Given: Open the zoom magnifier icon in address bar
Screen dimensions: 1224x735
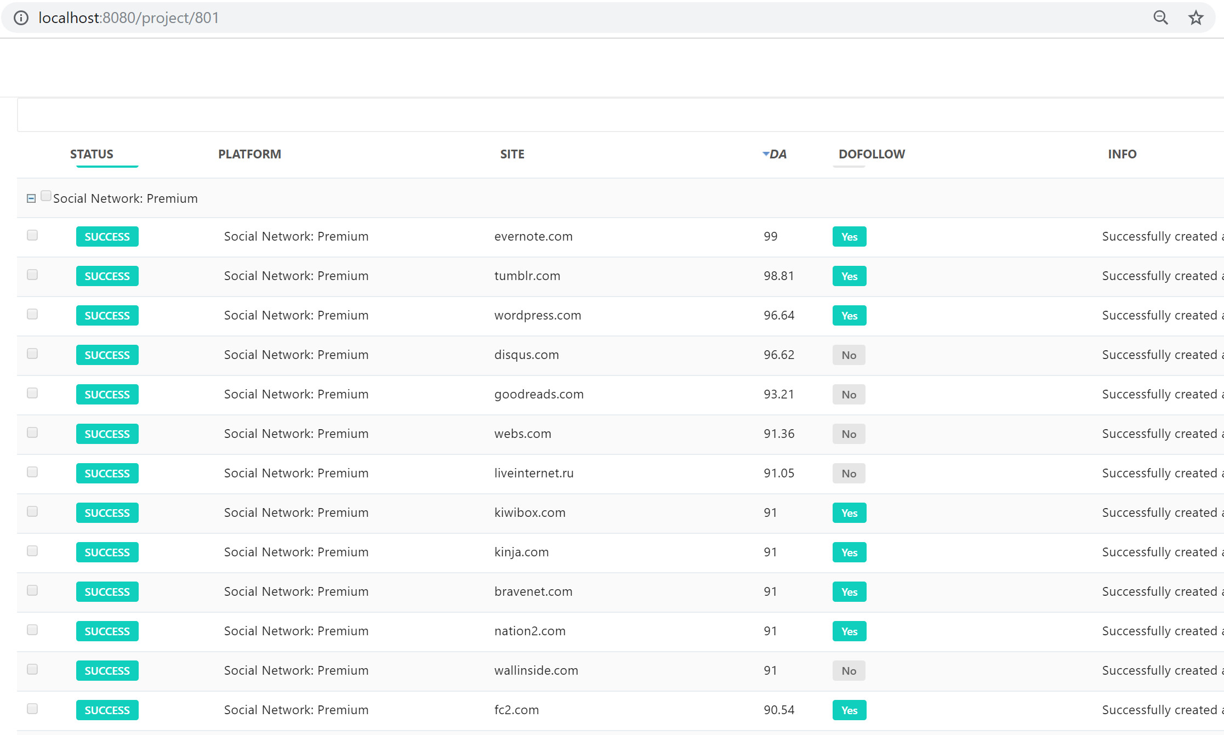Looking at the screenshot, I should 1160,18.
